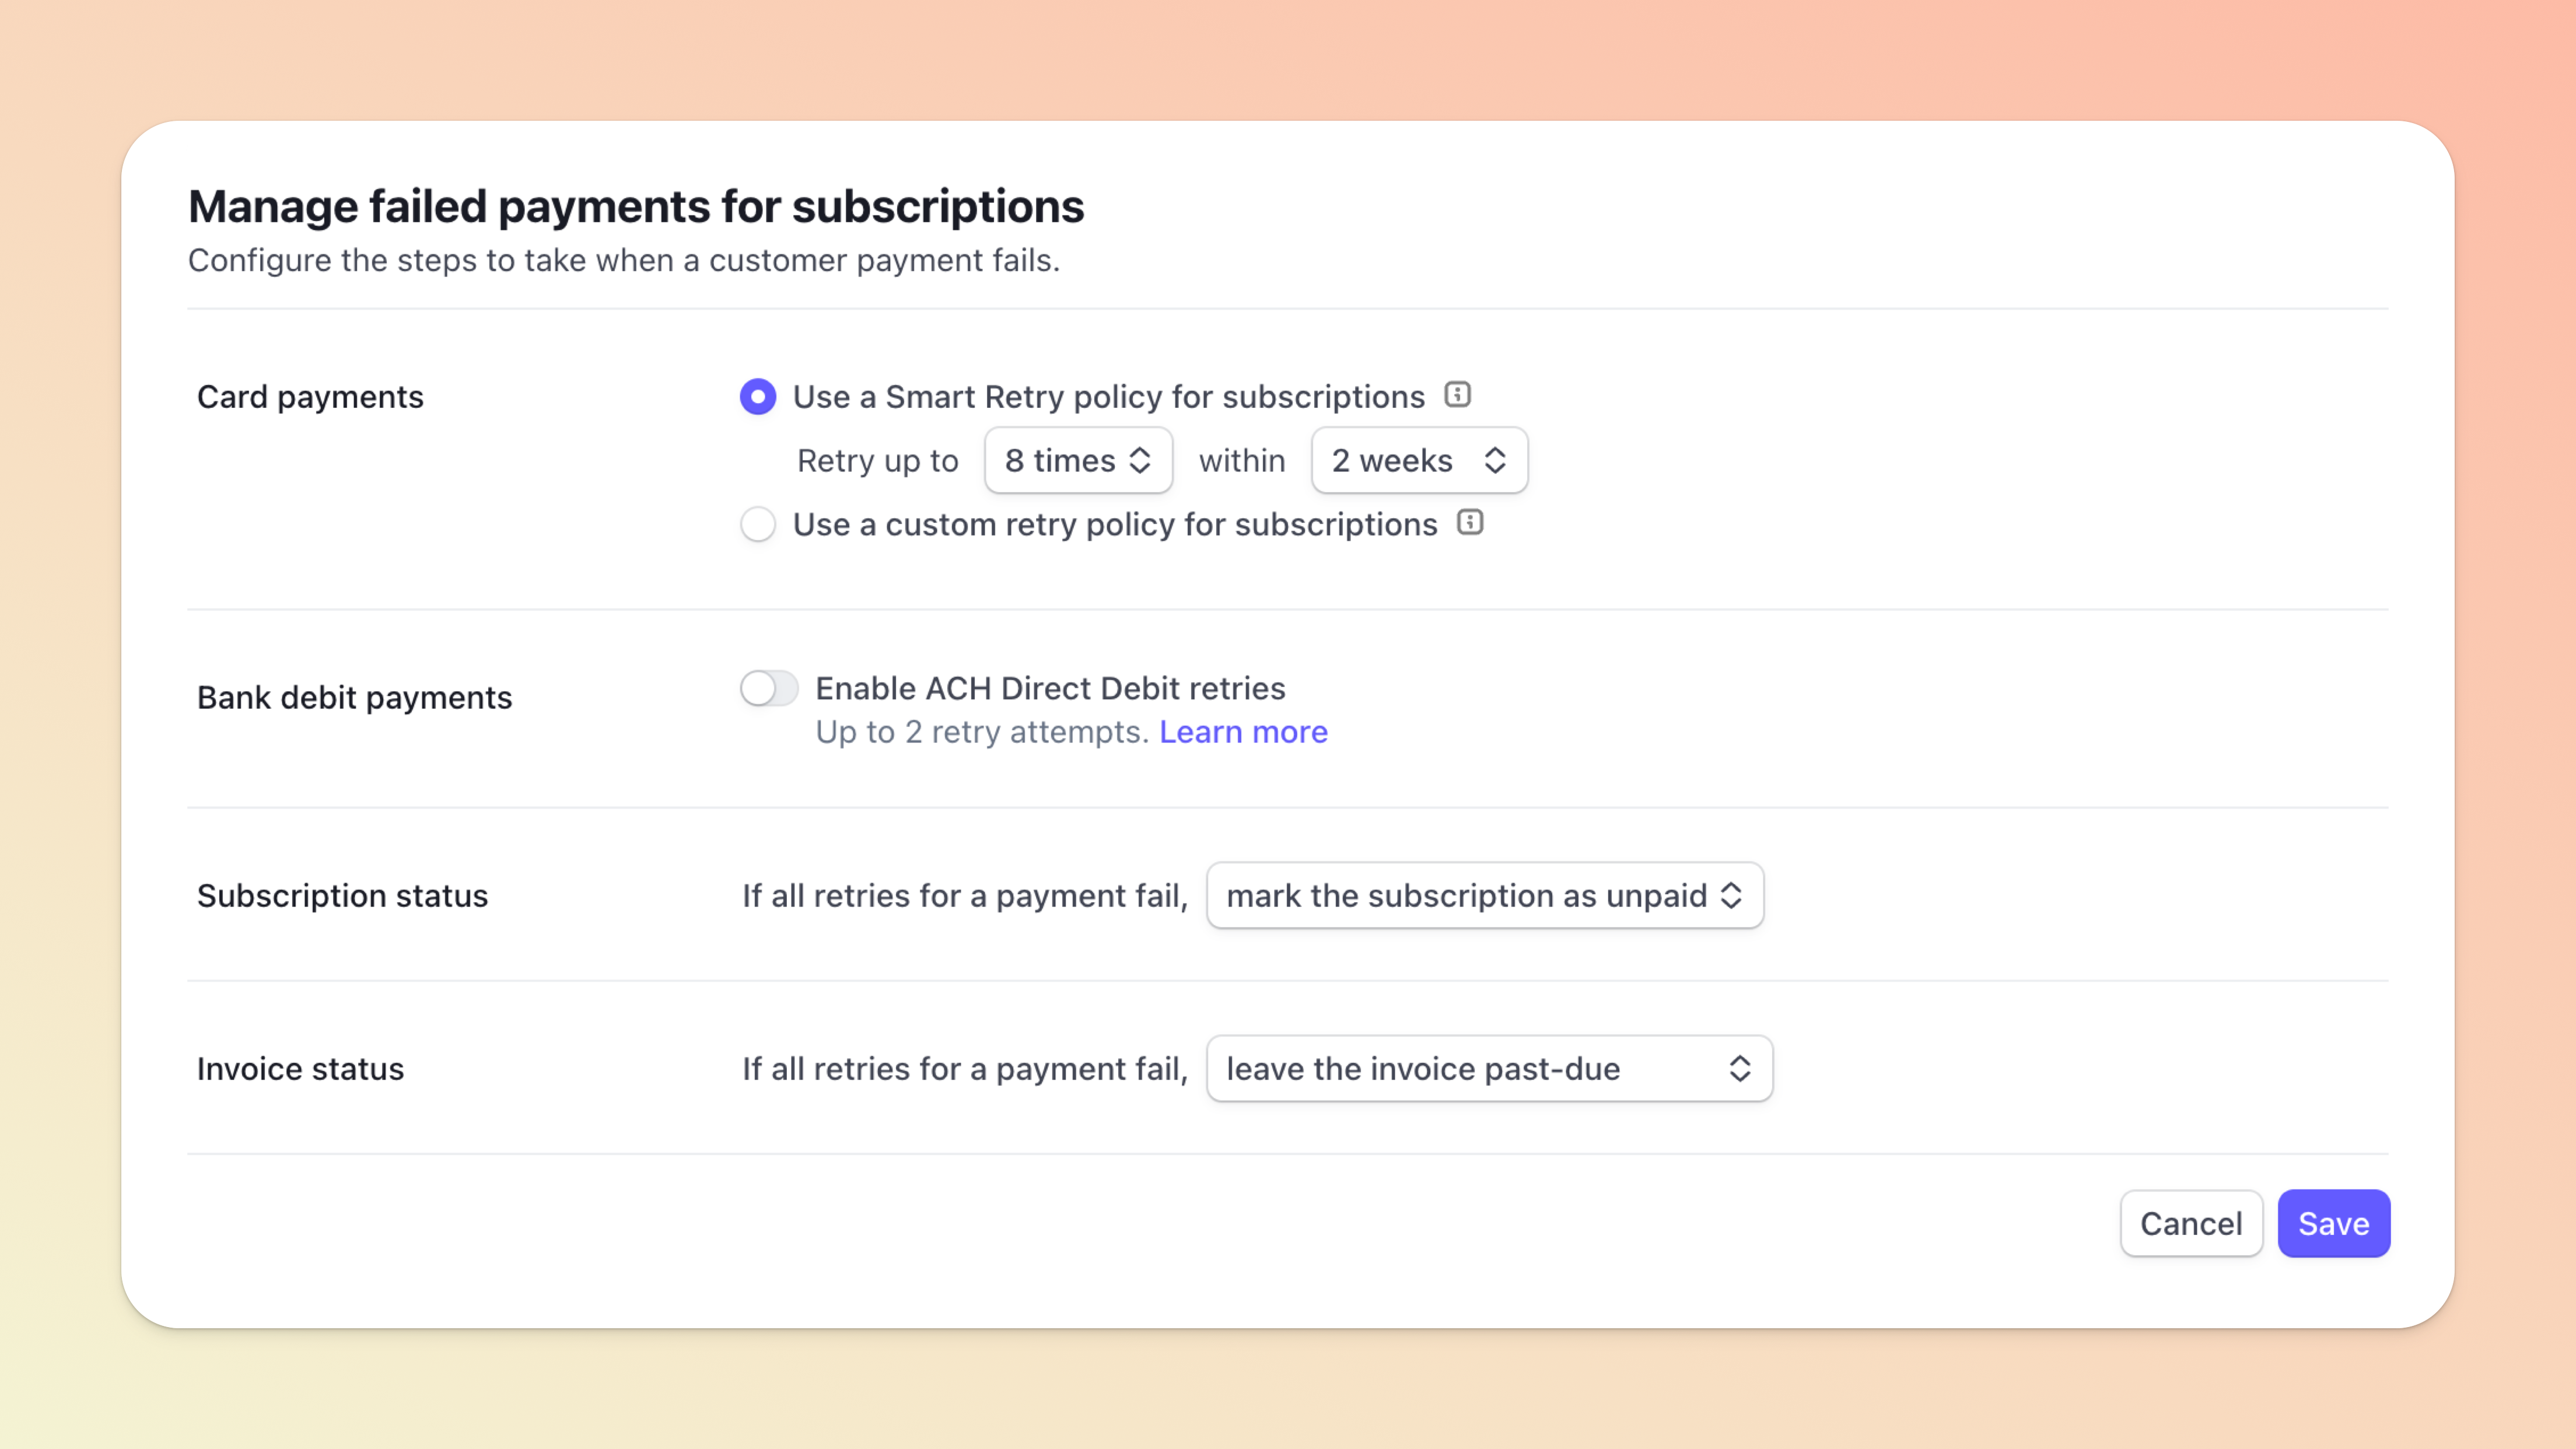Screen dimensions: 2576x1449
Task: Click the "Enable ACH Direct Debit retries" label text
Action: pyautogui.click(x=1050, y=688)
